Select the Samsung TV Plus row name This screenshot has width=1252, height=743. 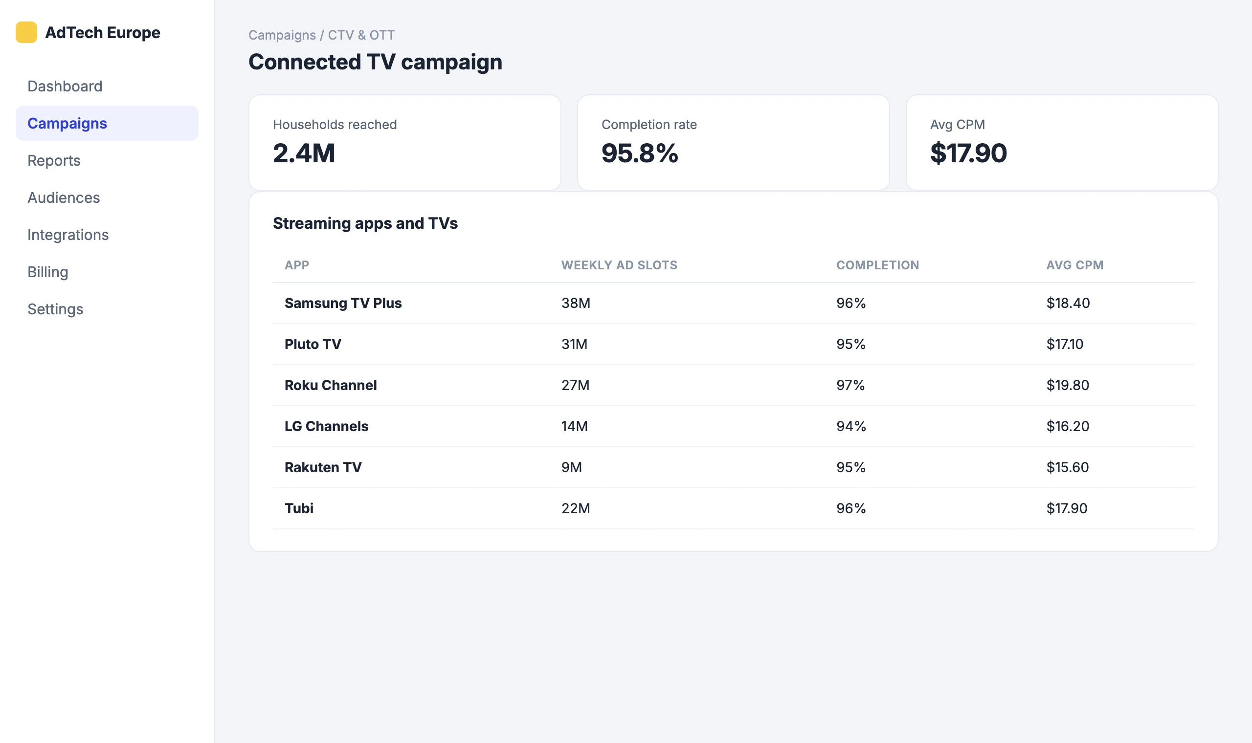(343, 303)
